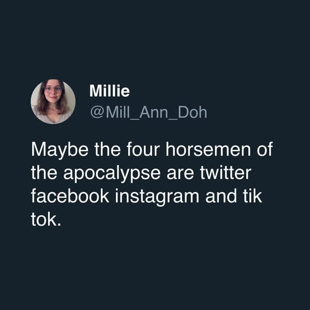Viewport: 310px width, 310px height.
Task: Click the word horsemen in the tweet
Action: point(208,149)
